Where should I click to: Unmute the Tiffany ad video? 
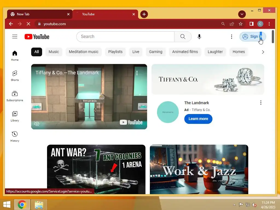click(x=37, y=124)
